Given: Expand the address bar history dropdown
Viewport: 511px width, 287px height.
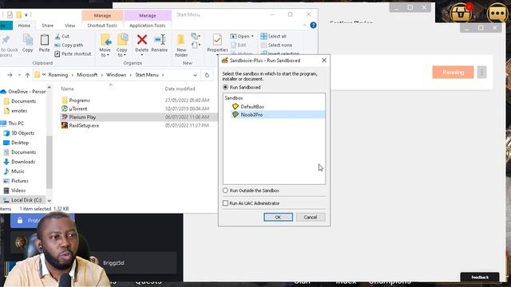Looking at the screenshot, I should pyautogui.click(x=195, y=75).
